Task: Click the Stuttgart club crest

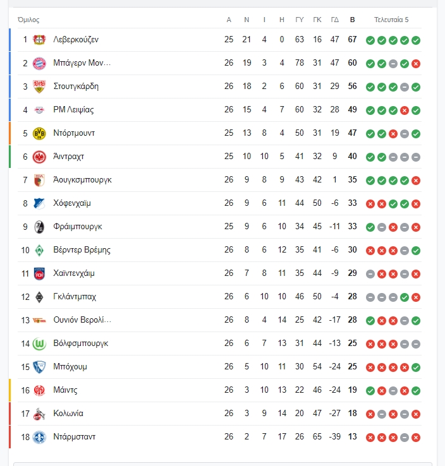Action: click(39, 87)
